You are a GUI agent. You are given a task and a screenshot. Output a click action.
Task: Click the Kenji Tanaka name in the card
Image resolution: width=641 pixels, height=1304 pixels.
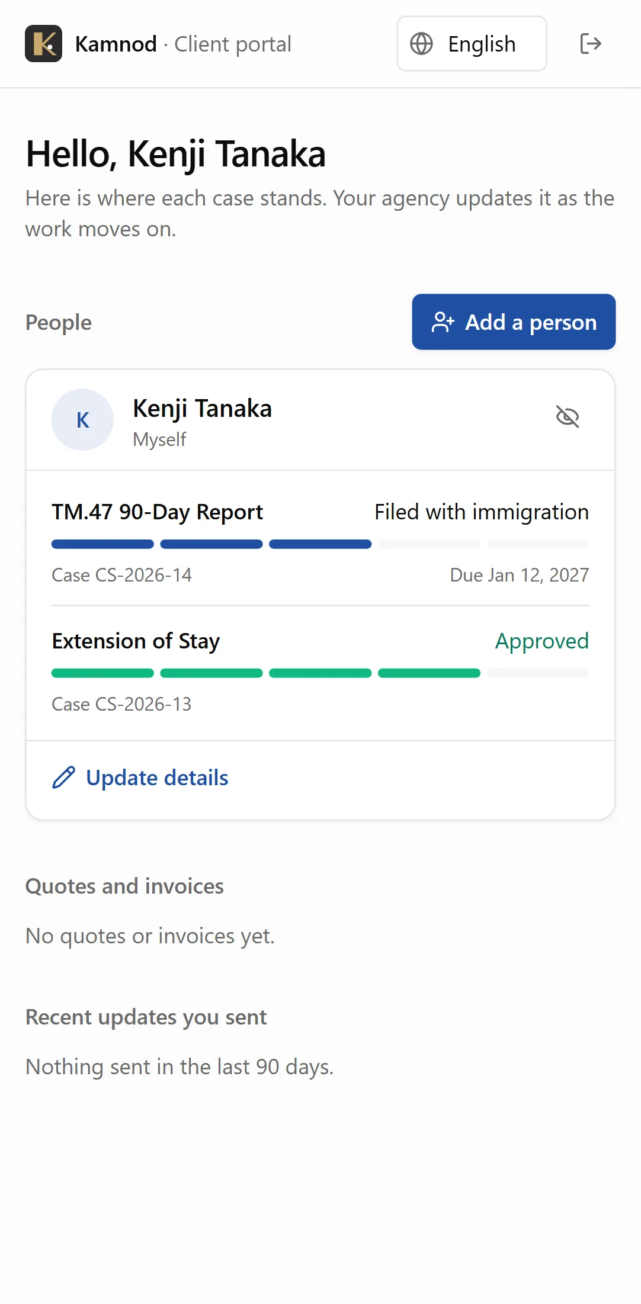click(203, 409)
